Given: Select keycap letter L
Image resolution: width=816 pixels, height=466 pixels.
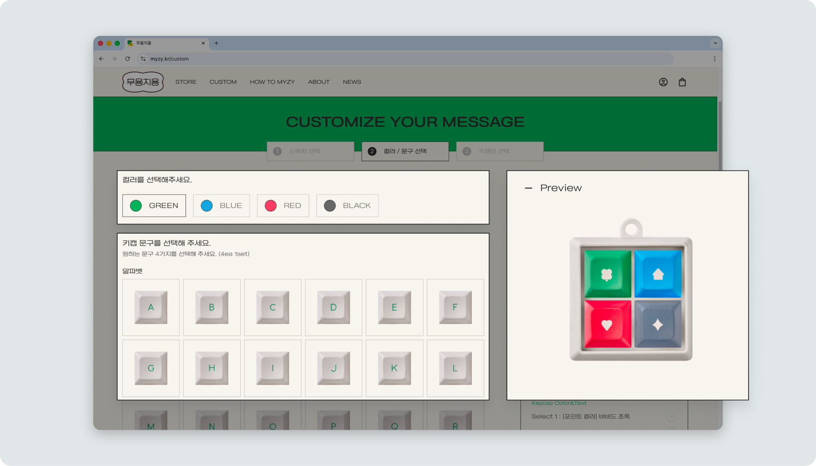Looking at the screenshot, I should click(x=456, y=368).
